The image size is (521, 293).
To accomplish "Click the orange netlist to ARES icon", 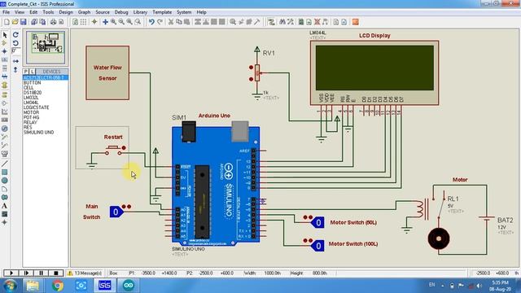I will (x=355, y=22).
